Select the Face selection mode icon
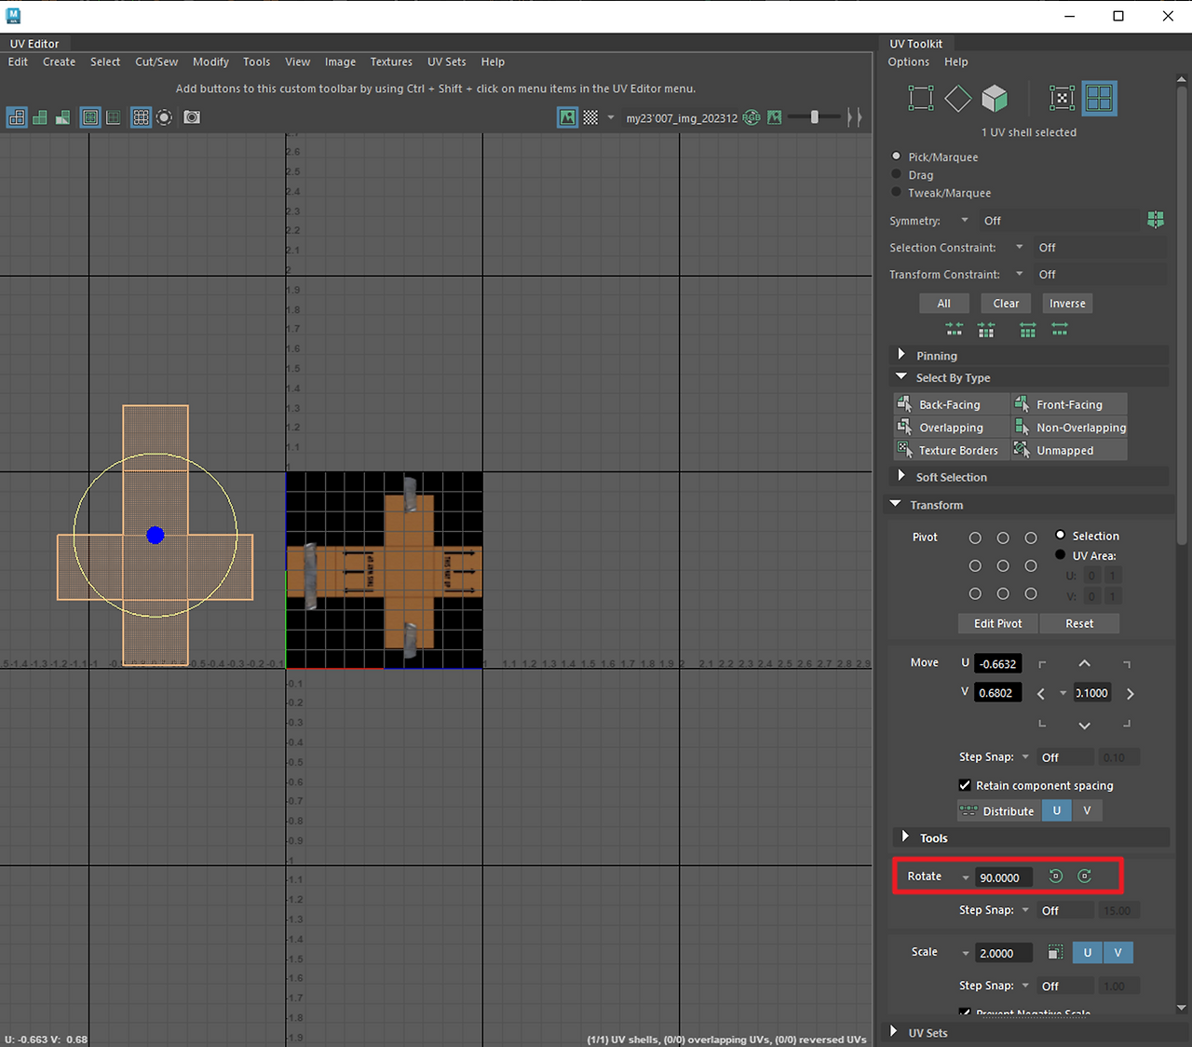Screen dimensions: 1192x1047 click(996, 98)
